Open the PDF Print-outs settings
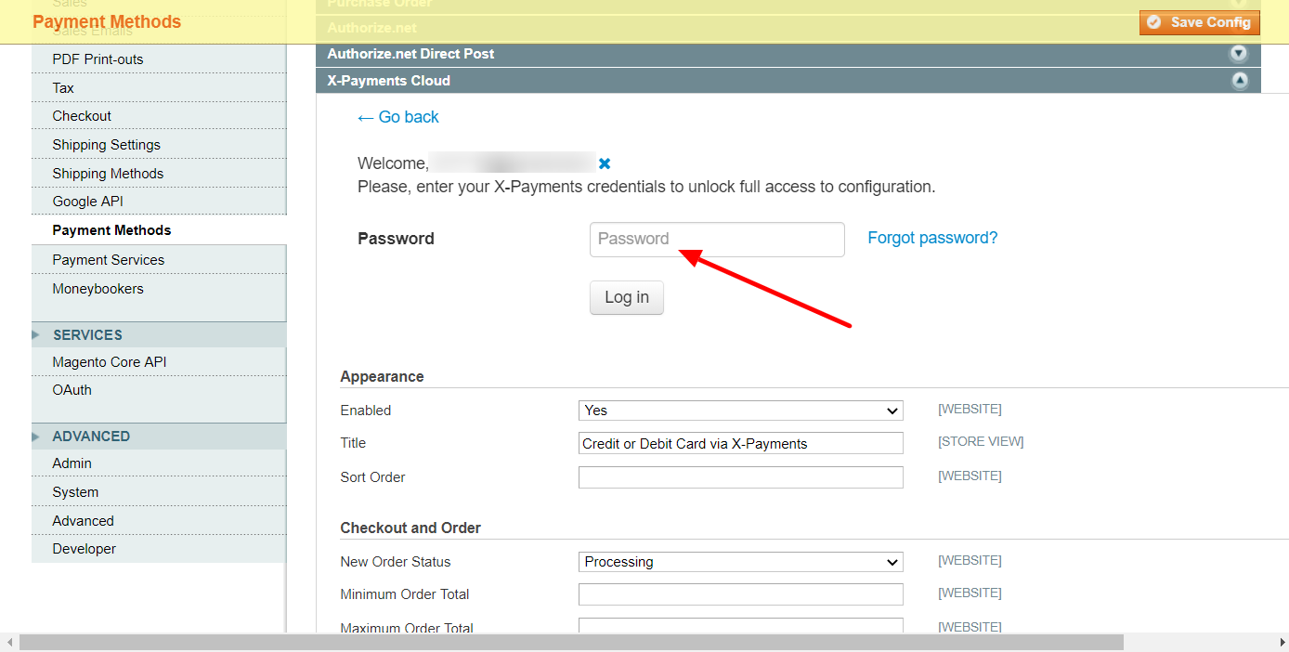 pyautogui.click(x=159, y=59)
